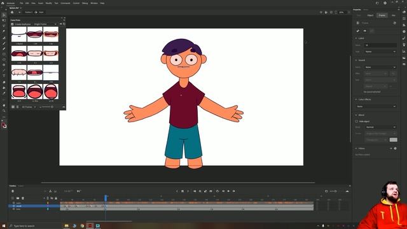Collapse the Sound section
407x229 pixels.
(356, 60)
